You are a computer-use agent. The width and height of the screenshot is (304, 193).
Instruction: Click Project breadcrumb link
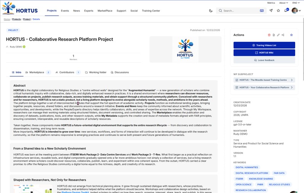27,19
